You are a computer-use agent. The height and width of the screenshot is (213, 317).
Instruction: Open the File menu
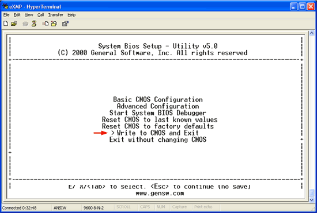[x=6, y=15]
